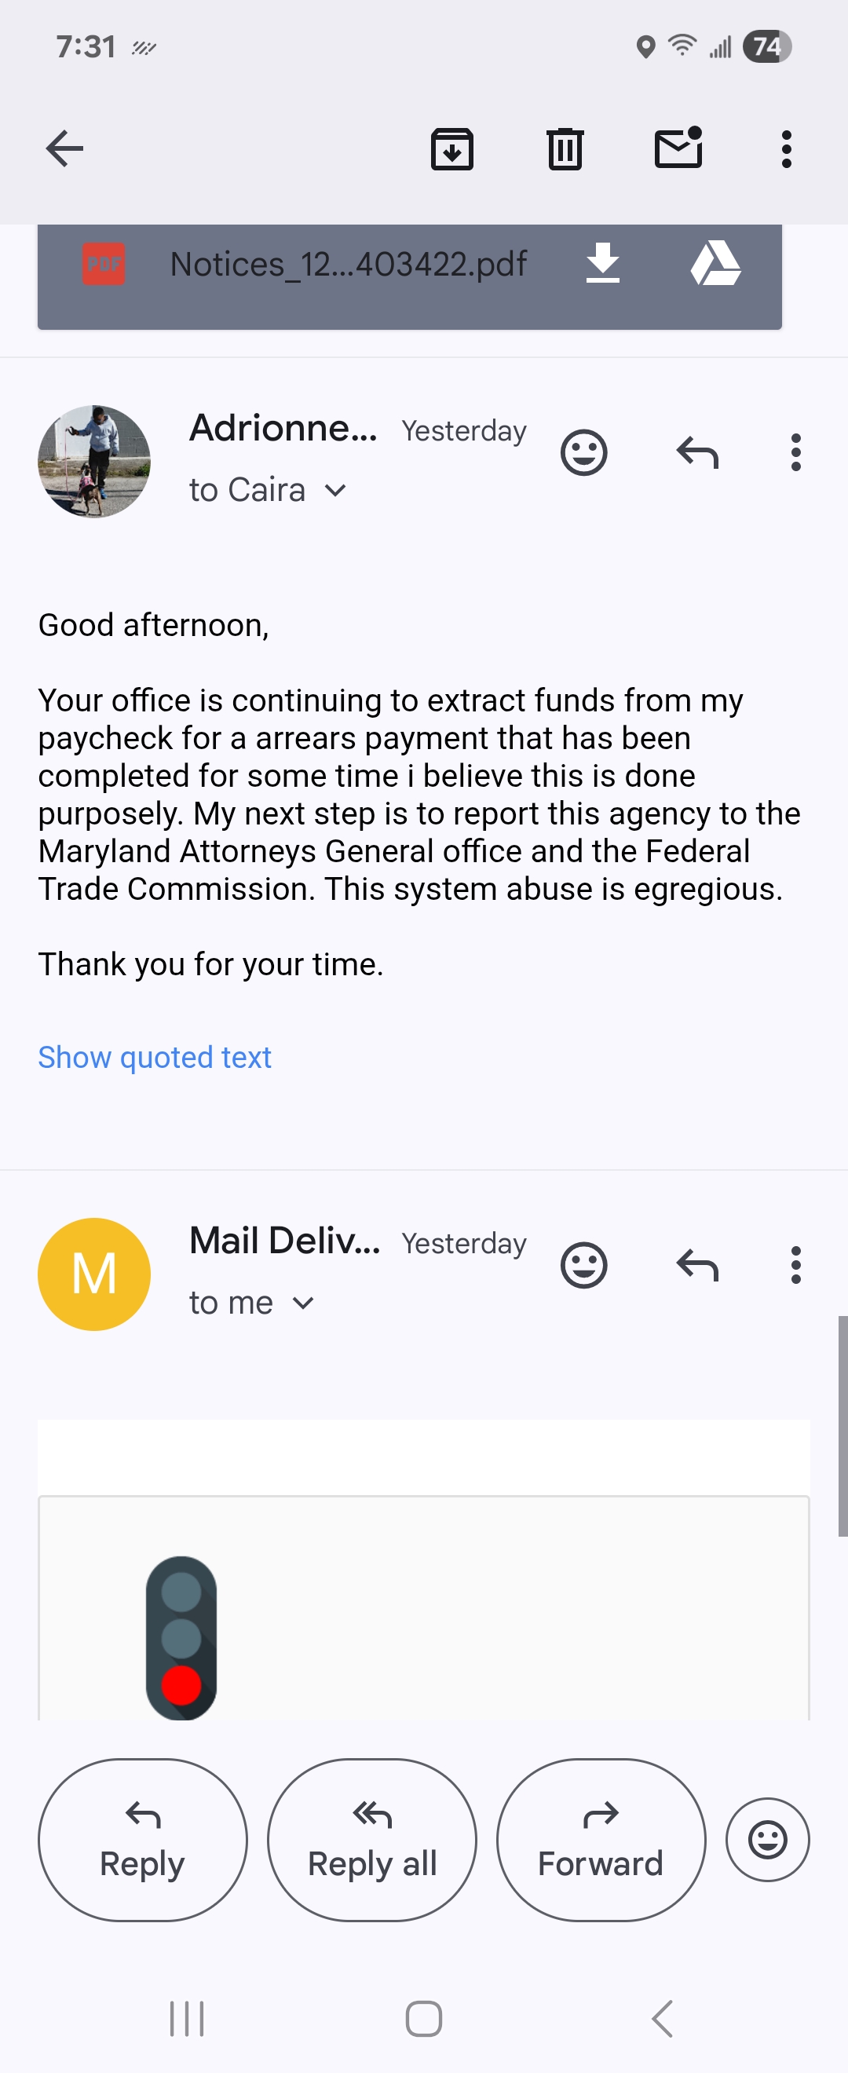Viewport: 848px width, 2073px height.
Task: Expand recipient details next to 'to me'
Action: coord(303,1303)
